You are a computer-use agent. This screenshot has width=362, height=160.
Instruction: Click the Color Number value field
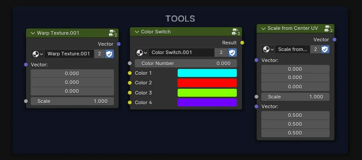coord(186,63)
